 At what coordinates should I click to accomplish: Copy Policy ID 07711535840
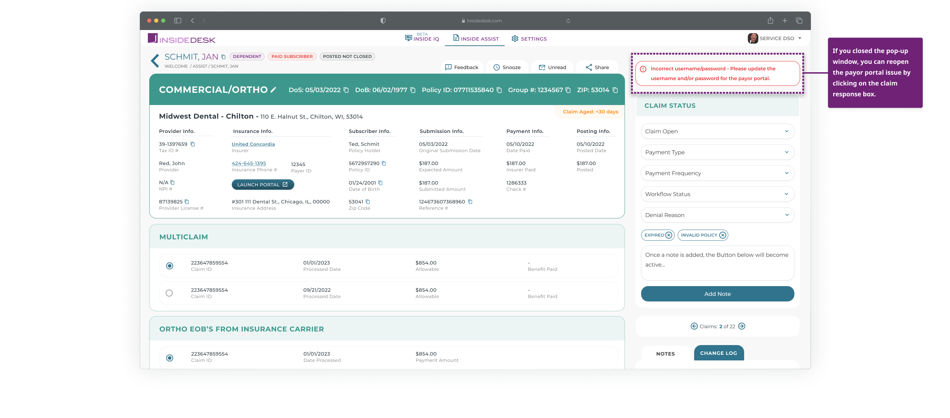pyautogui.click(x=499, y=90)
